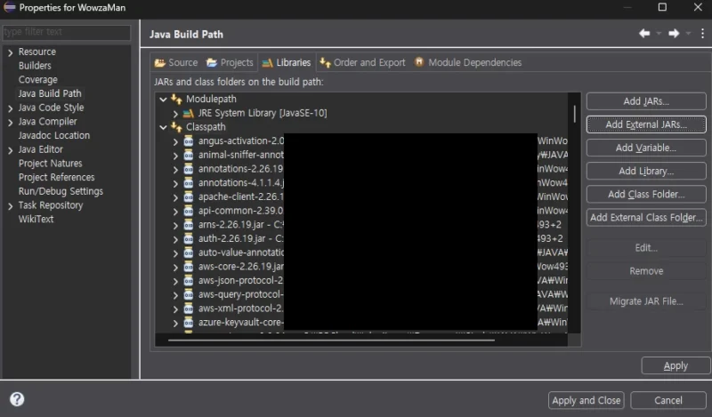Switch to the Source tab
712x417 pixels.
click(175, 62)
